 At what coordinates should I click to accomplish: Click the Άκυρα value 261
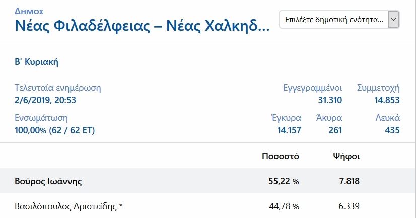click(x=335, y=130)
